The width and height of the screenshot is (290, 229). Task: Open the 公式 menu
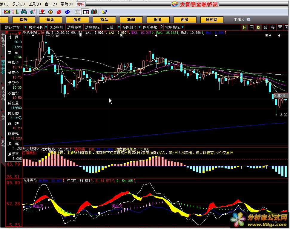click(19, 4)
